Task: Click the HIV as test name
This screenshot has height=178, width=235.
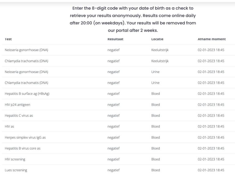Action: (x=9, y=126)
